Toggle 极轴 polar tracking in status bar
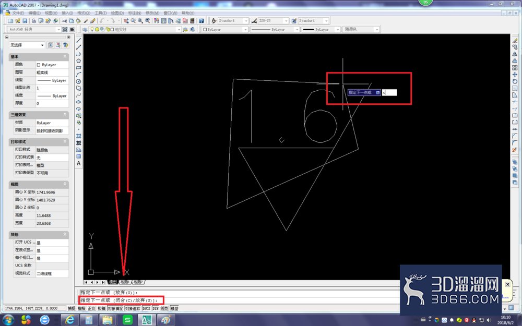This screenshot has width=522, height=326. pyautogui.click(x=101, y=308)
